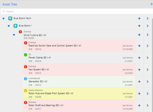Viewport: 153px width, 112px height.
Task: Click the plus icon in Asset Tree header
Action: [x=151, y=4]
